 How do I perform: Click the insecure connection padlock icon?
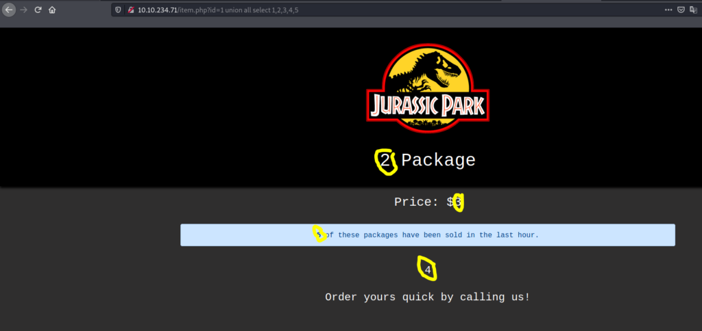[130, 10]
